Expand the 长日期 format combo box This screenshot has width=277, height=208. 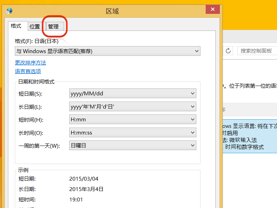pyautogui.click(x=133, y=107)
